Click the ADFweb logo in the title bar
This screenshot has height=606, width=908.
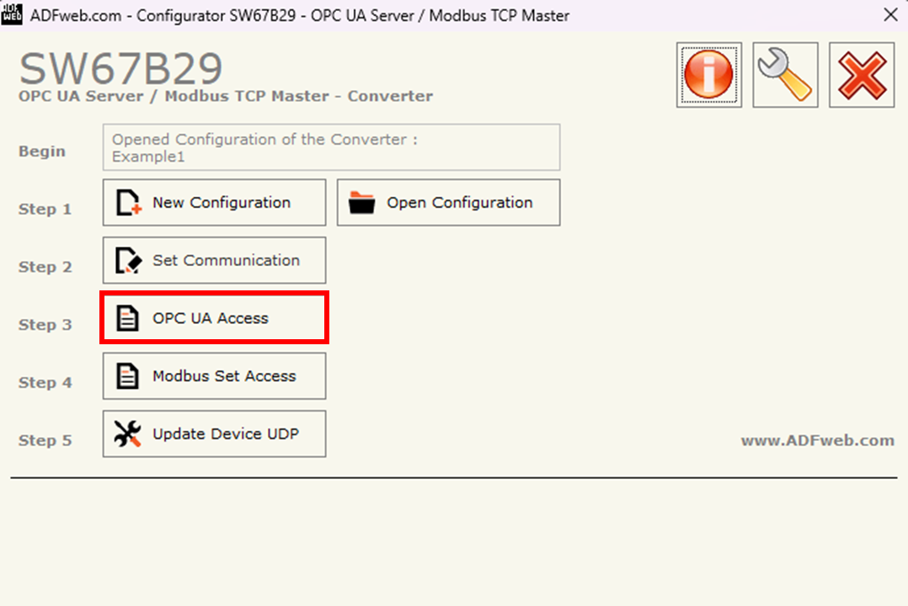[x=12, y=15]
